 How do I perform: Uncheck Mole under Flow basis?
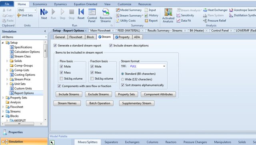coord(61,66)
